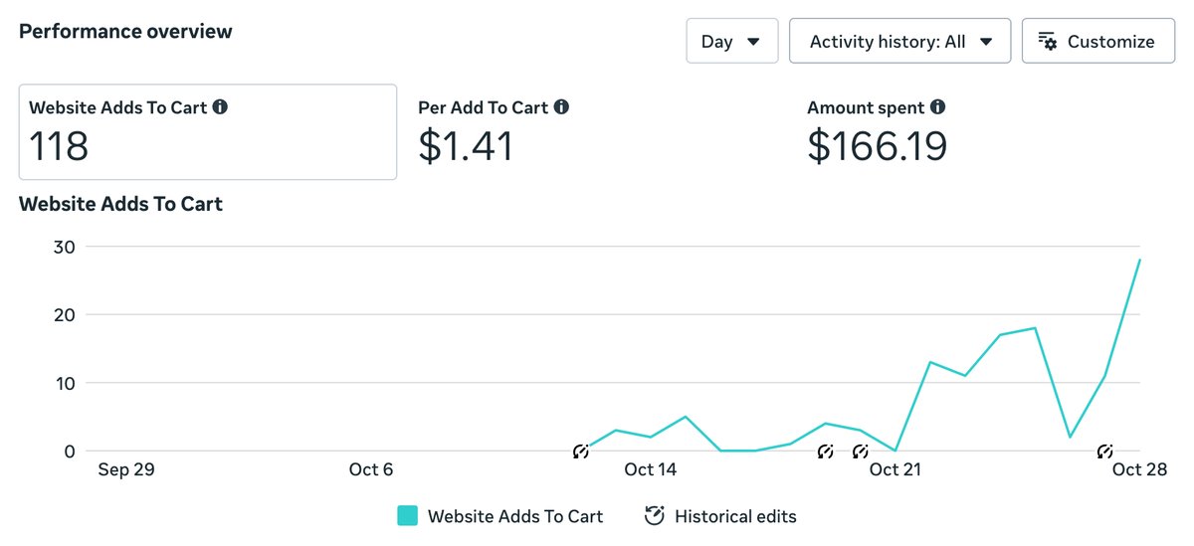Open the Activity history: All dropdown

click(900, 41)
